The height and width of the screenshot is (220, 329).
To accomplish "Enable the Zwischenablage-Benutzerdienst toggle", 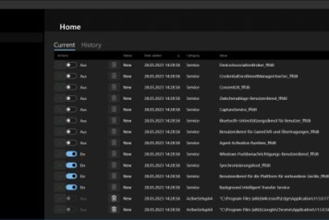I will (x=71, y=98).
